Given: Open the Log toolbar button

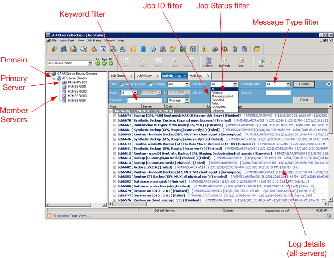Looking at the screenshot, I should [261, 62].
